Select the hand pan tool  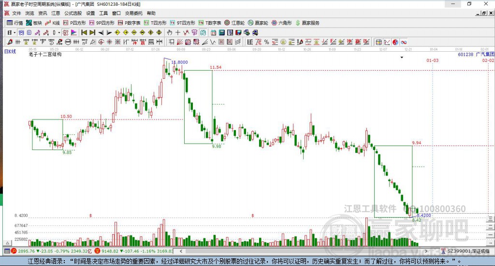[x=170, y=32]
